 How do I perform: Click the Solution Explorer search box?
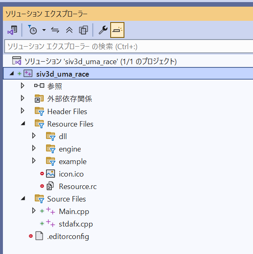tap(125, 46)
